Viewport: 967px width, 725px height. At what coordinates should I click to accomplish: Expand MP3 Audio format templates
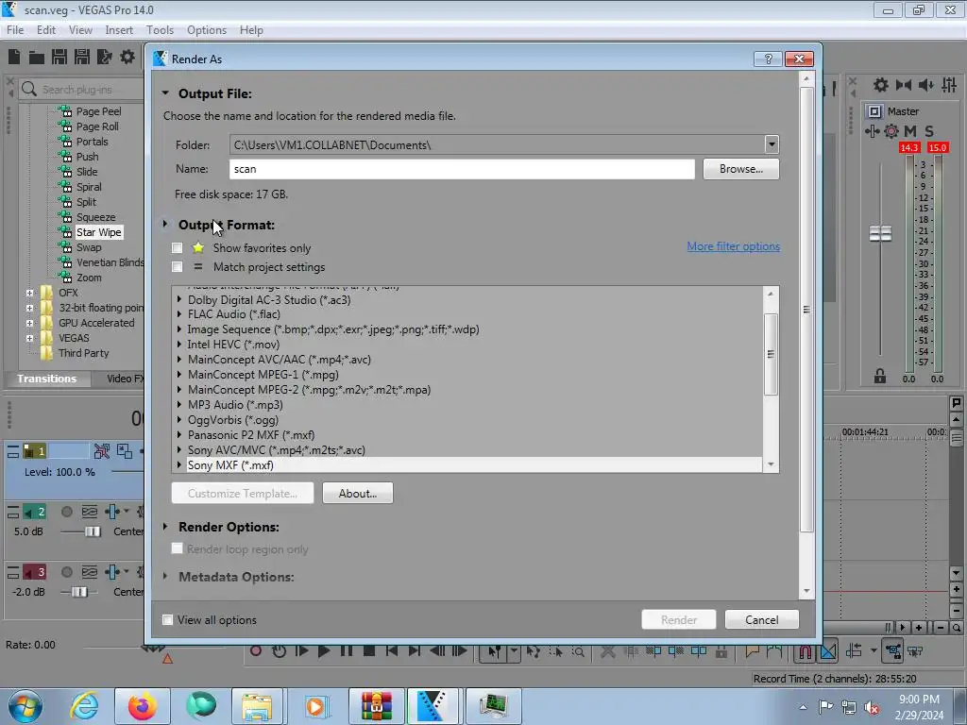pos(179,404)
